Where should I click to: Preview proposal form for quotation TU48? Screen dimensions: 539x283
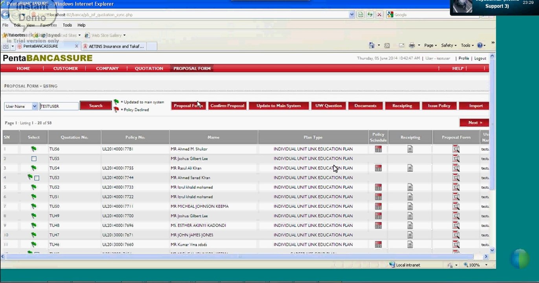(456, 225)
